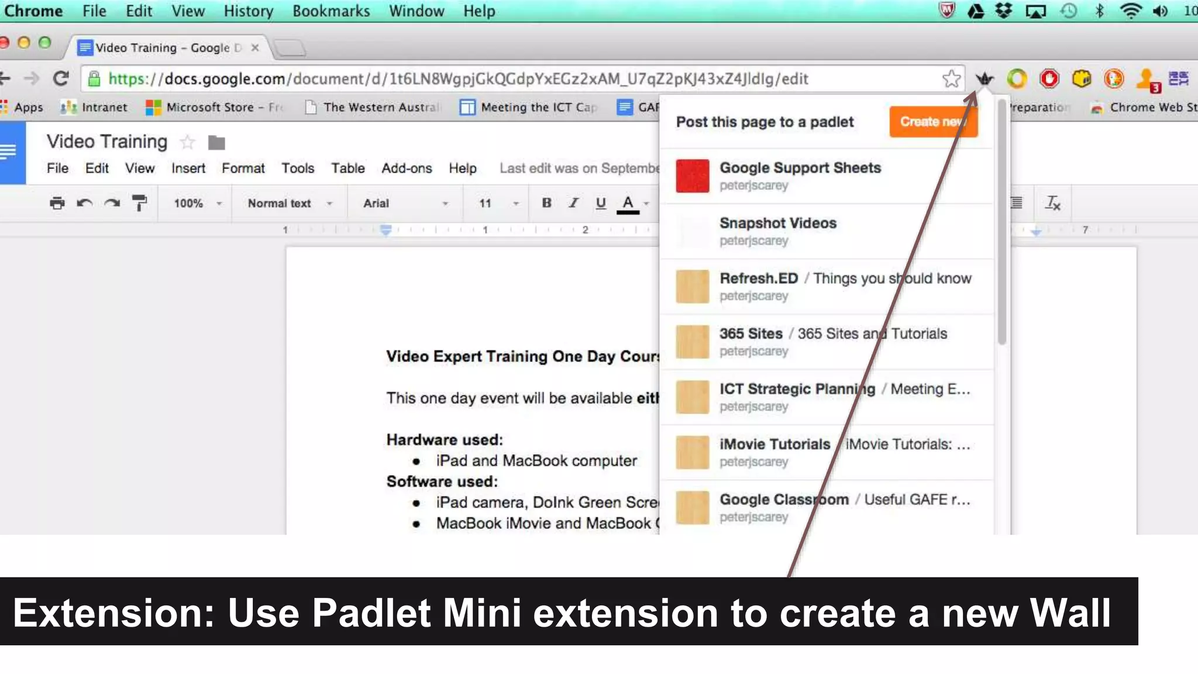Open The Western Australia bookmark
Image resolution: width=1198 pixels, height=674 pixels.
[372, 107]
